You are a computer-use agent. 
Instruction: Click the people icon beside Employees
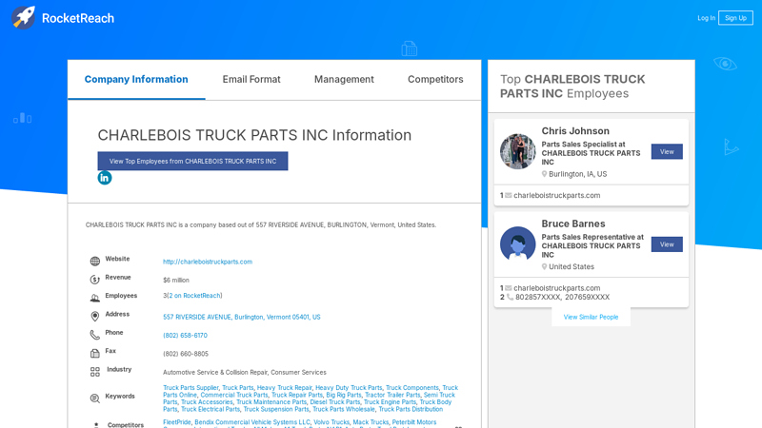[x=94, y=298]
